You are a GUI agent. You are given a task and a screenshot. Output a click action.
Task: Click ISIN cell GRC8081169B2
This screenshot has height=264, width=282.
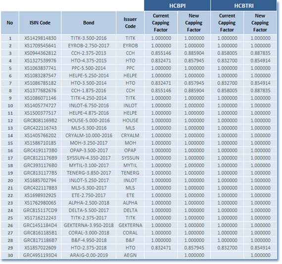[40, 120]
